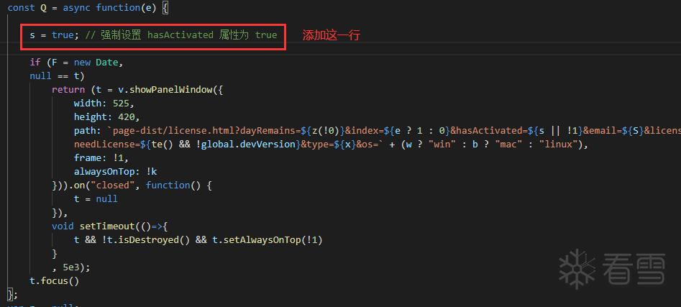Viewport: 681px width, 307px height.
Task: Click the t.setAlwaysOnTop(!1) call
Action: point(267,239)
